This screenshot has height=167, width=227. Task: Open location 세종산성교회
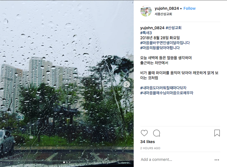click(163, 14)
